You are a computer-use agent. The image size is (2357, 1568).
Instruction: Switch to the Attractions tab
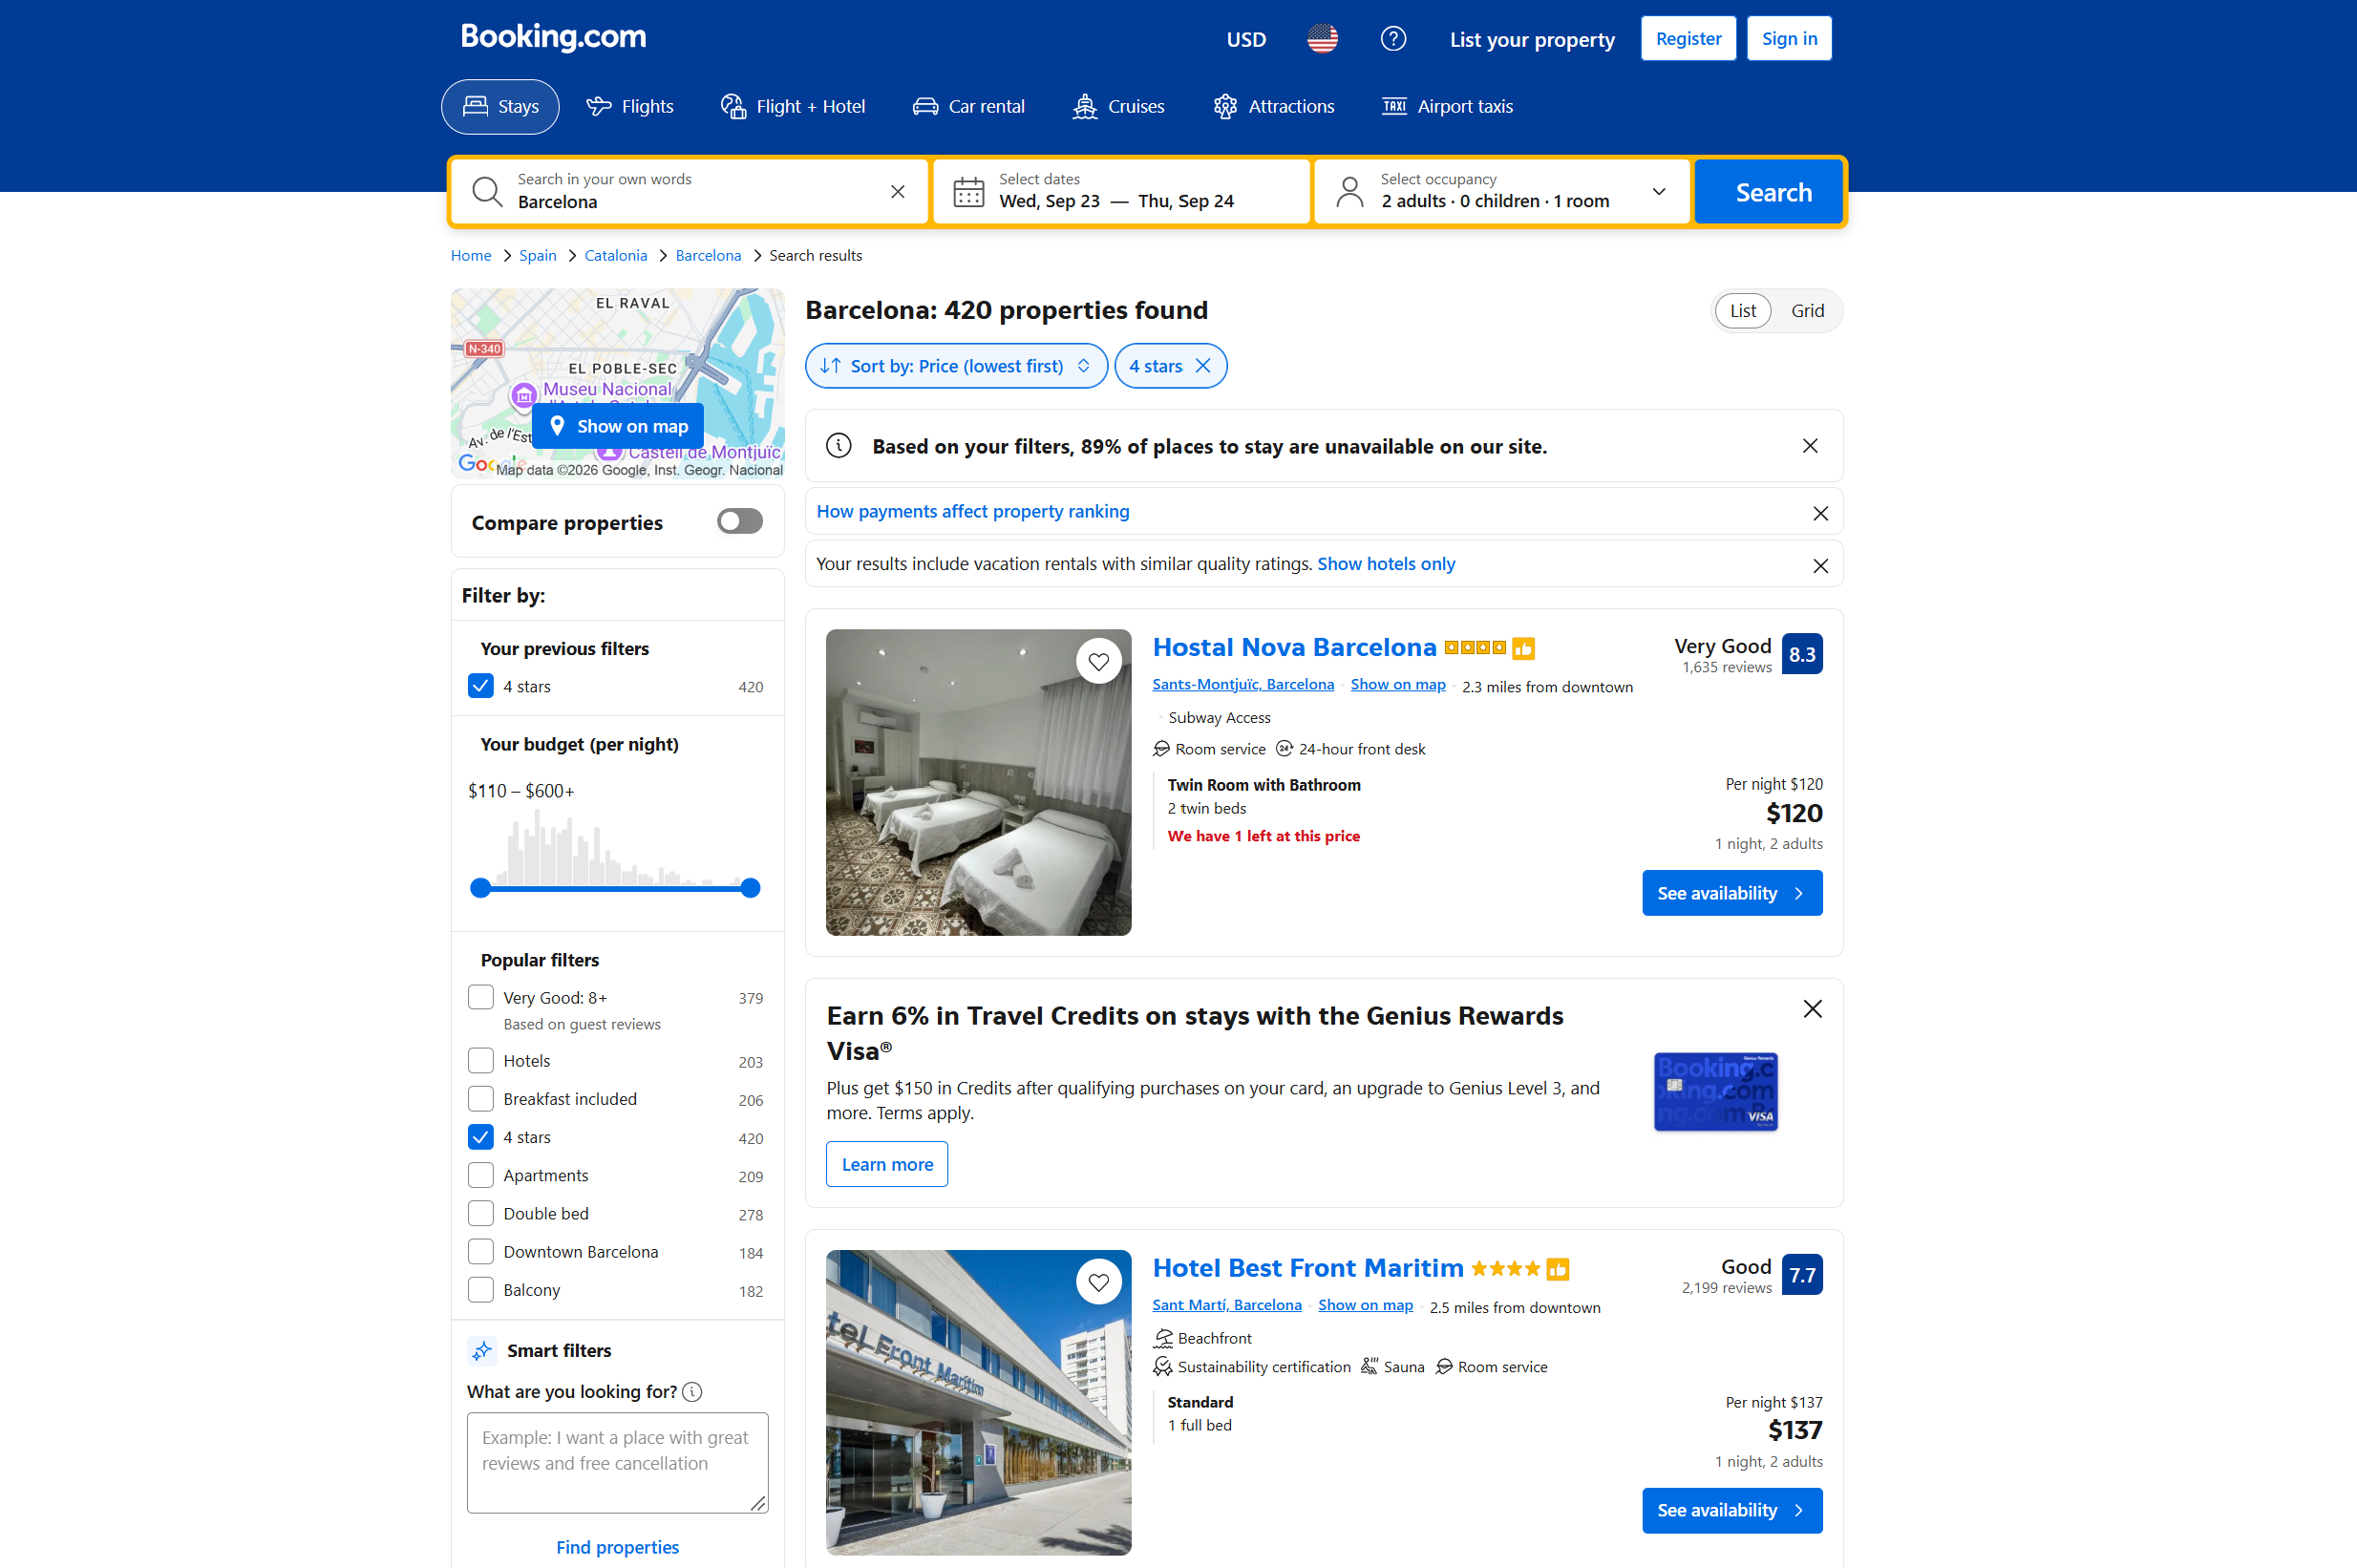[1273, 106]
